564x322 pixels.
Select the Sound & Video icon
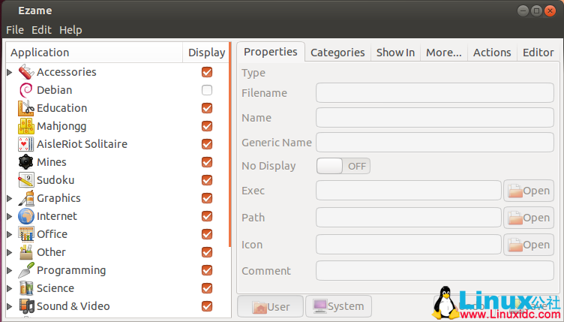[25, 306]
